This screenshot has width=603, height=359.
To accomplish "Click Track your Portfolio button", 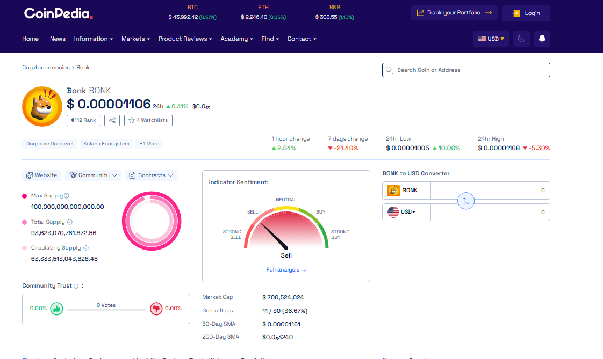I will coord(454,13).
